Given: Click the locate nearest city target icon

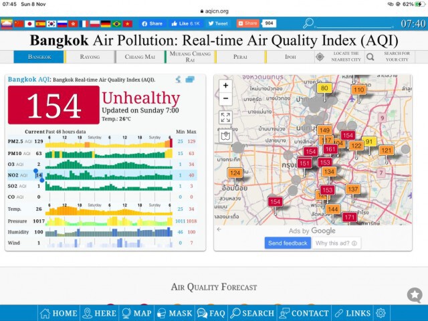Looking at the screenshot, I should tap(320, 57).
